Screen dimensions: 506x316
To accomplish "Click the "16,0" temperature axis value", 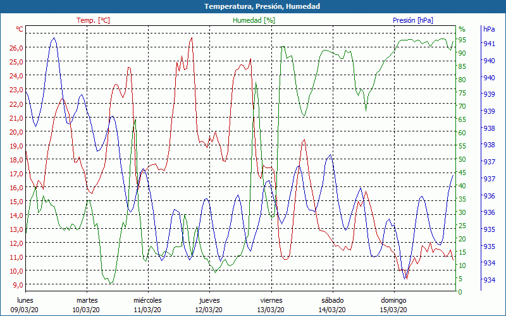I will coord(17,188).
